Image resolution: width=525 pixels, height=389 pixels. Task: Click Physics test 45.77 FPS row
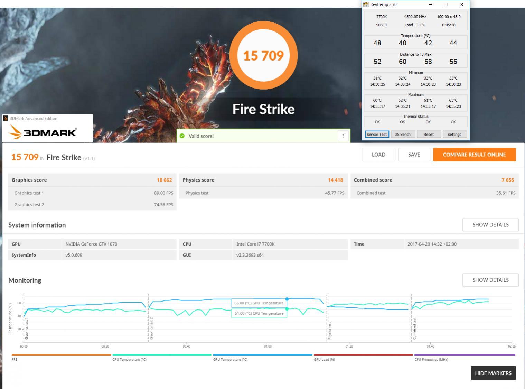point(263,193)
